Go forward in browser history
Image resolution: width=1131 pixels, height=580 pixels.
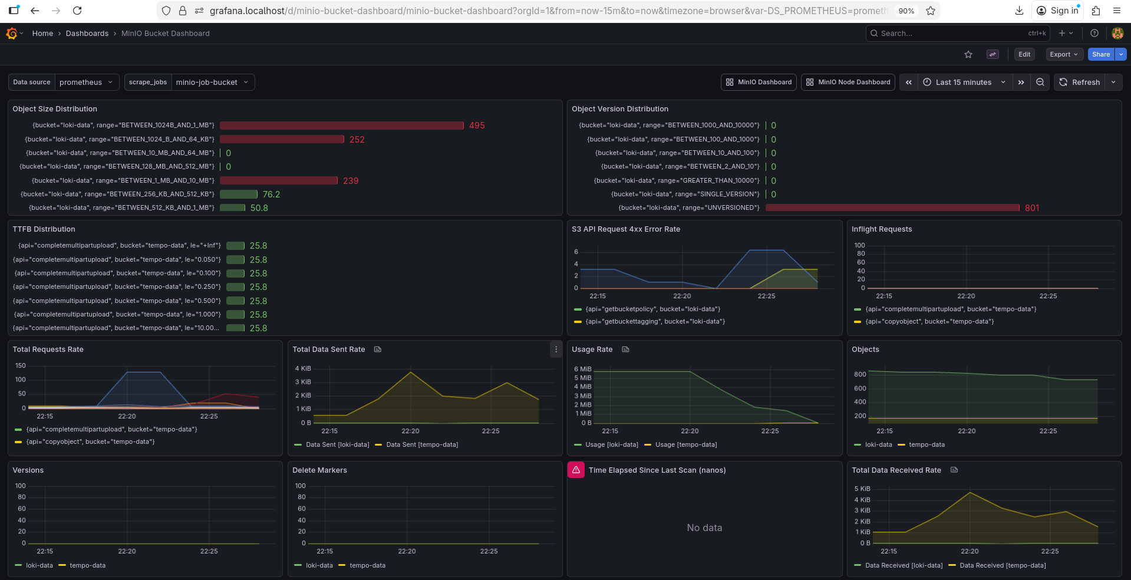click(56, 11)
